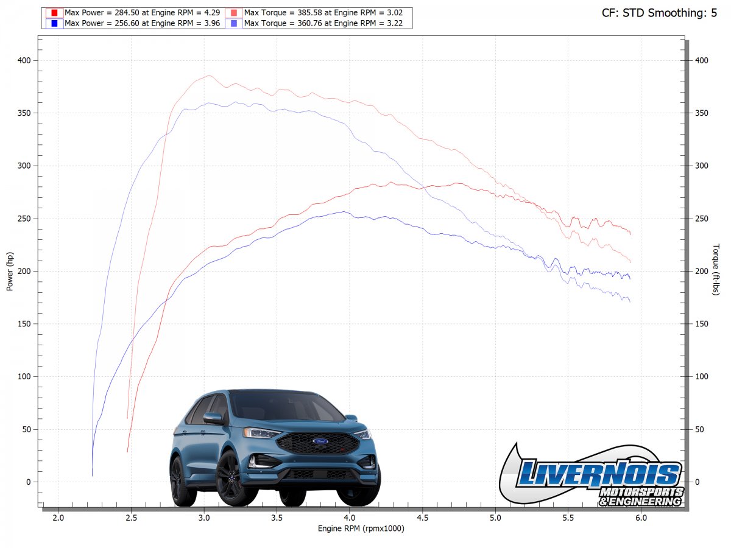Click the Ford oval badge on grille
This screenshot has width=731, height=548.
tap(320, 441)
